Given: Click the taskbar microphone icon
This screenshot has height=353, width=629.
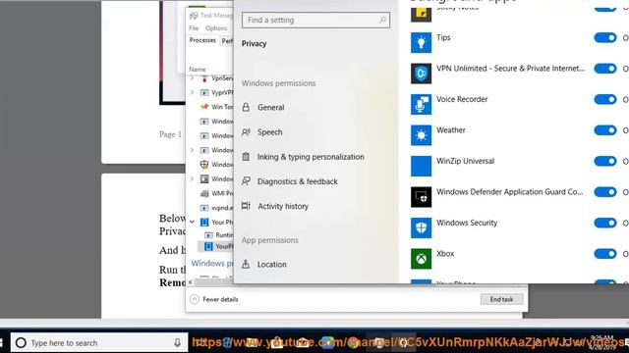Looking at the screenshot, I should point(177,342).
